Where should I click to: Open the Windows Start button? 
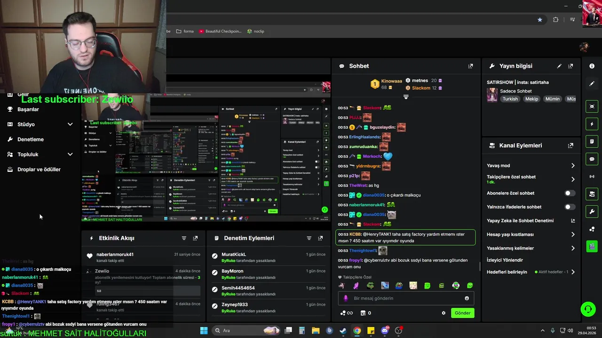pos(204,330)
